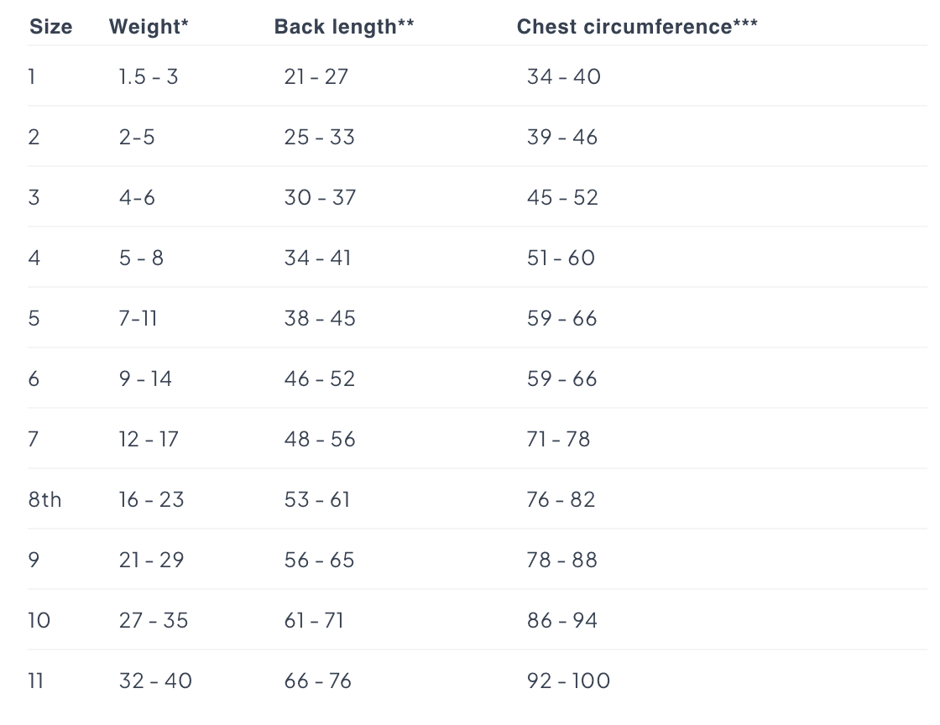Click back length 25 - 33
940x725 pixels.
[320, 138]
